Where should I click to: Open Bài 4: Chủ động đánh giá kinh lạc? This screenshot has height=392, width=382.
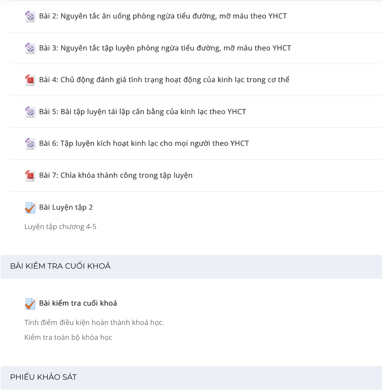coord(164,80)
